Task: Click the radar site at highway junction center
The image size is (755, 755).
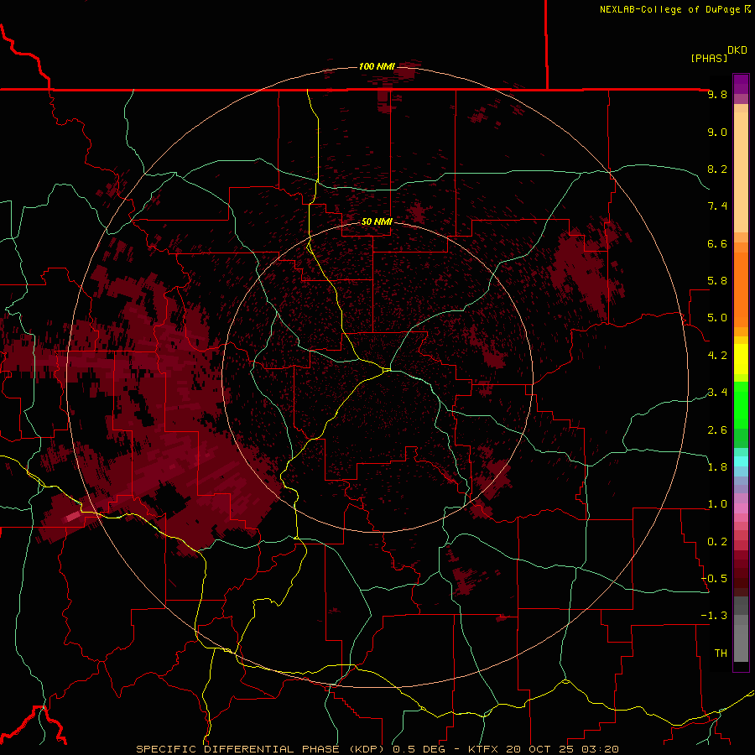Action: pyautogui.click(x=387, y=369)
